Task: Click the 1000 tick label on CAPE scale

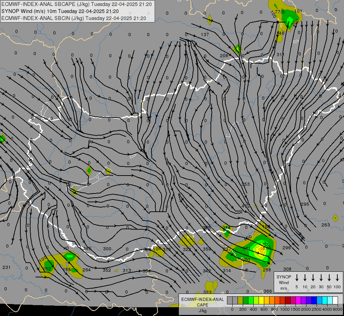Action: coord(285,309)
